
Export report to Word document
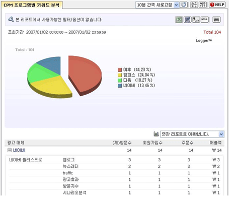(x=187, y=20)
